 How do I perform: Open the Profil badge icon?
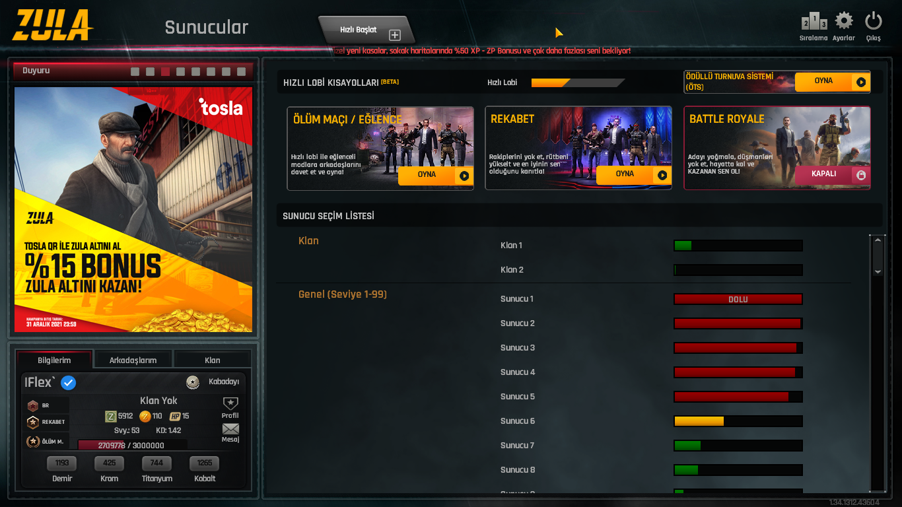tap(230, 403)
